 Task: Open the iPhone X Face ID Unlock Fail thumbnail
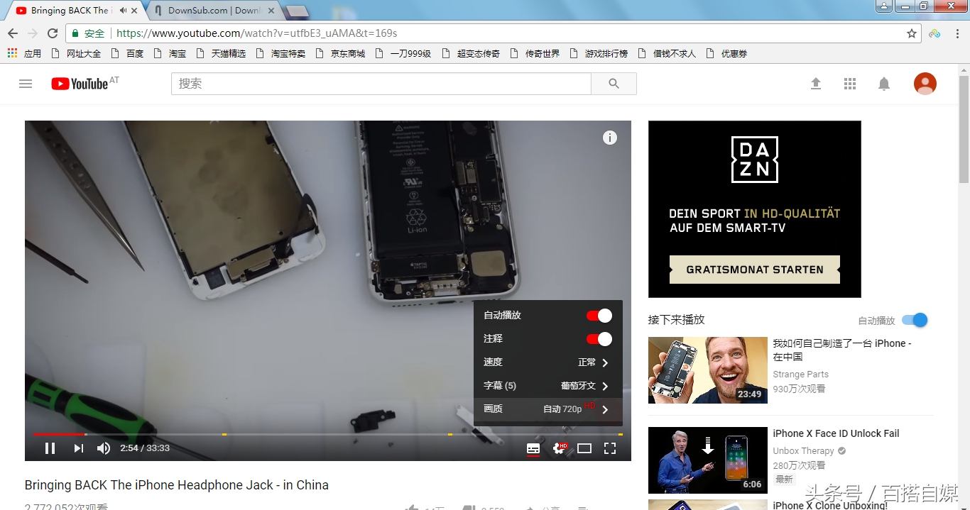pyautogui.click(x=707, y=460)
